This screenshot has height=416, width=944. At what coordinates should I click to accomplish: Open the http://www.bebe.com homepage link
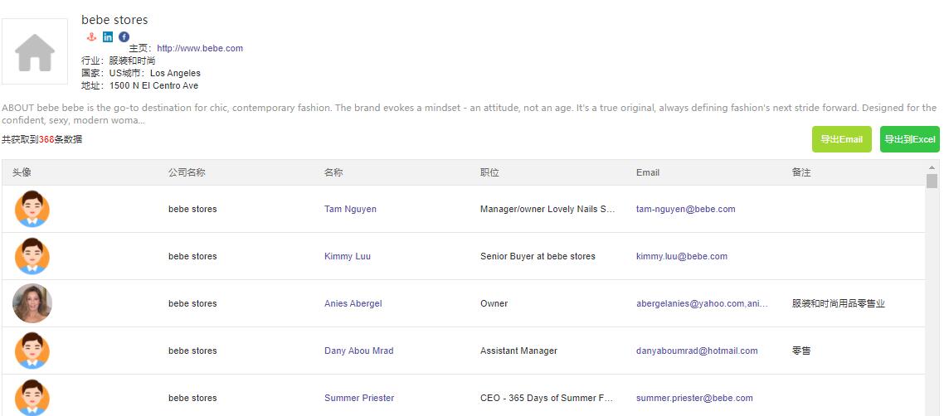(200, 49)
